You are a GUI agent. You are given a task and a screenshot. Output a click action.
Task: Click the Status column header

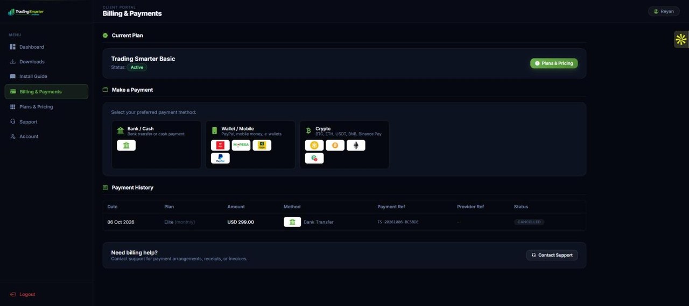(521, 207)
